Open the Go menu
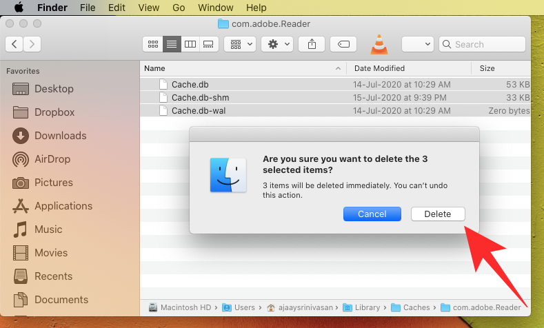The height and width of the screenshot is (328, 544). [179, 8]
